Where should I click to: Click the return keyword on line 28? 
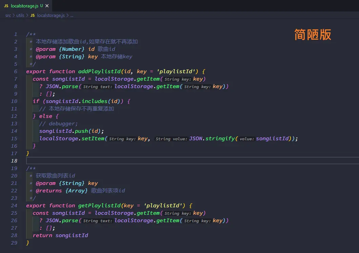(42, 235)
